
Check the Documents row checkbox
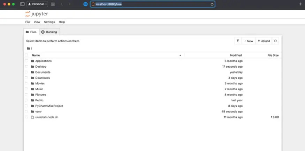coord(26,72)
